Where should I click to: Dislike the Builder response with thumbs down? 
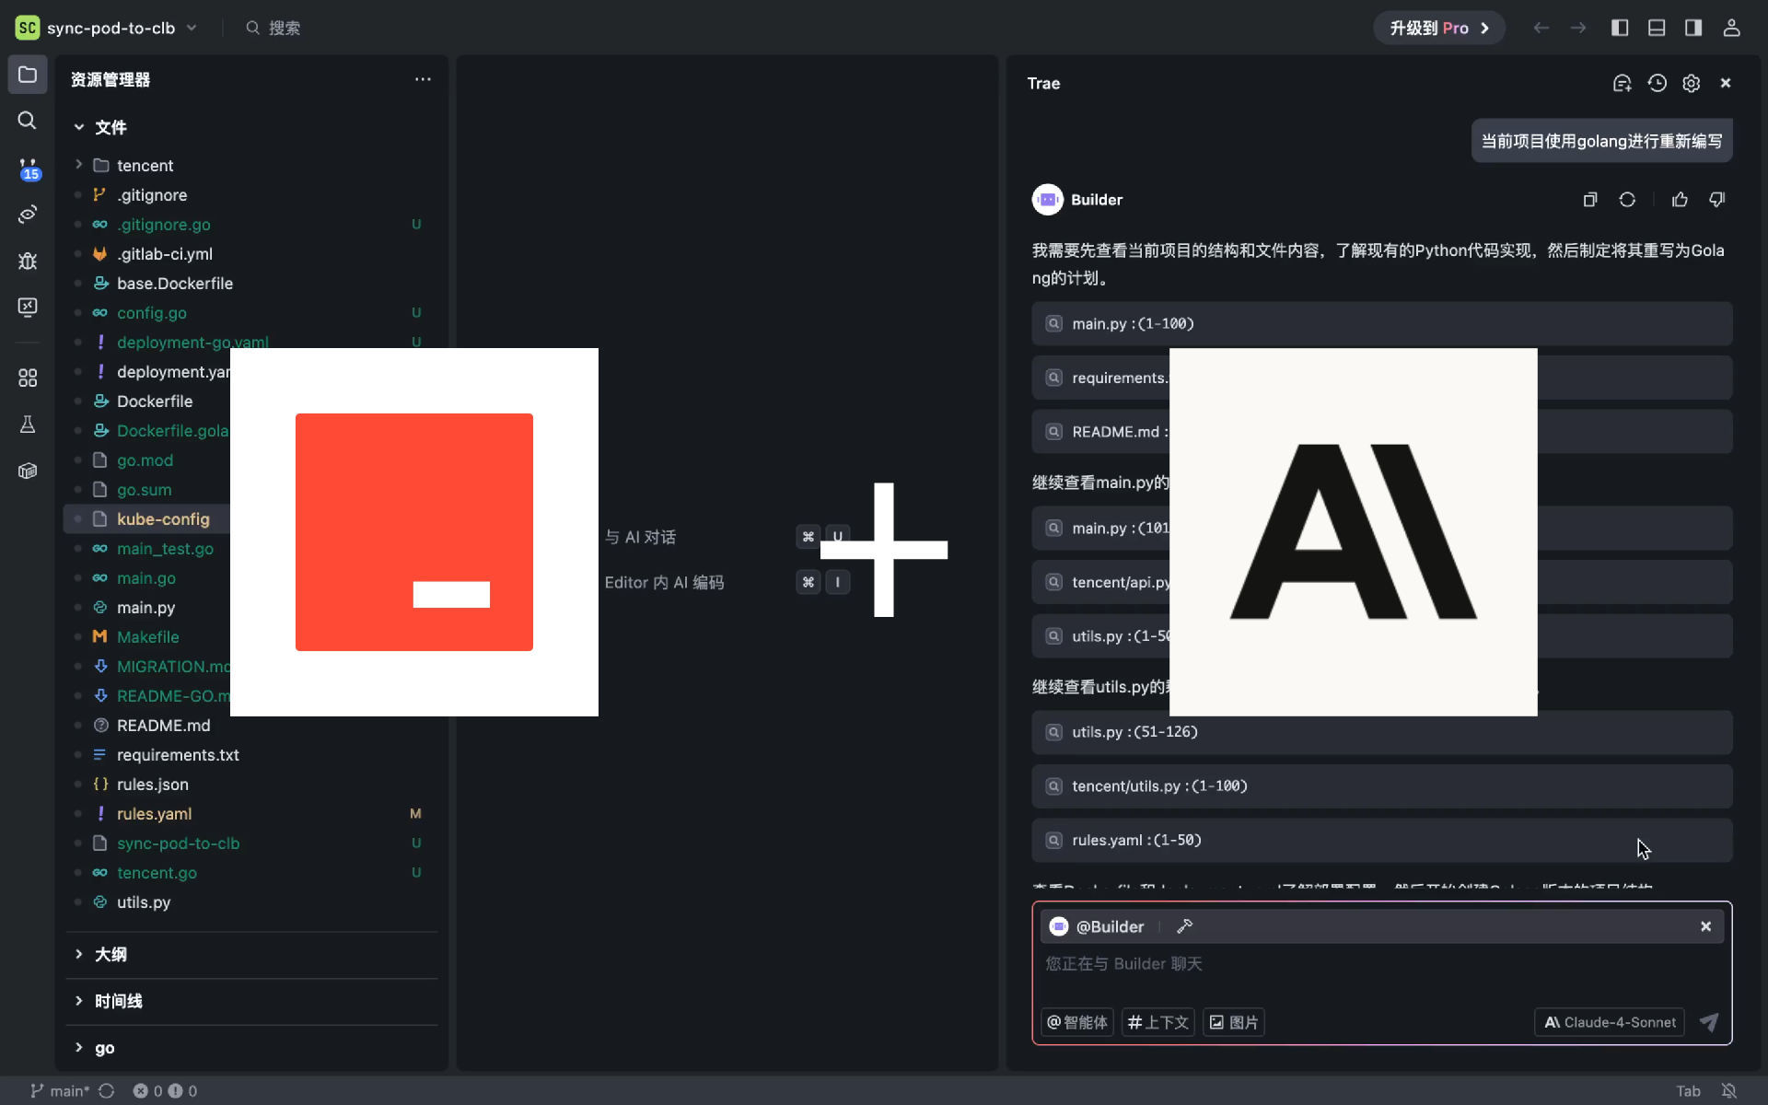1716,200
